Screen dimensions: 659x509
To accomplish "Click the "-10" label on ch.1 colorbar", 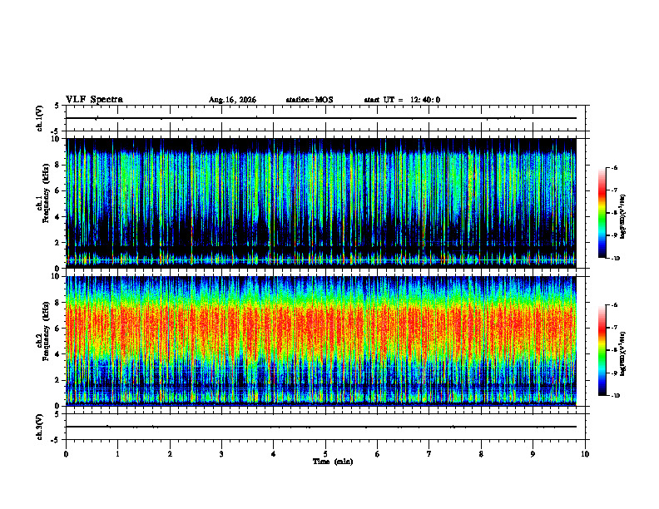I will point(615,259).
